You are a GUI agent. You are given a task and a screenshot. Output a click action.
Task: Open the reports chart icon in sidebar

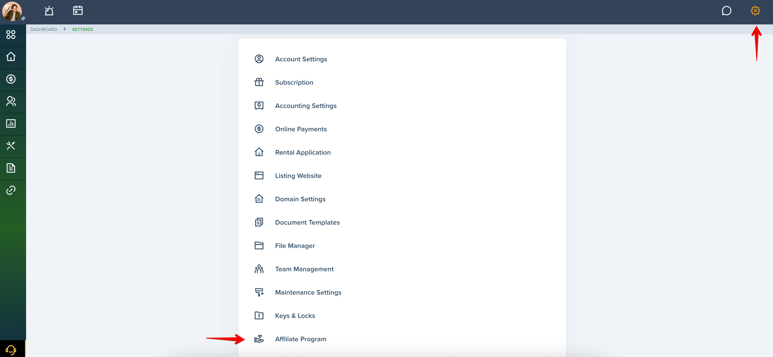point(11,123)
